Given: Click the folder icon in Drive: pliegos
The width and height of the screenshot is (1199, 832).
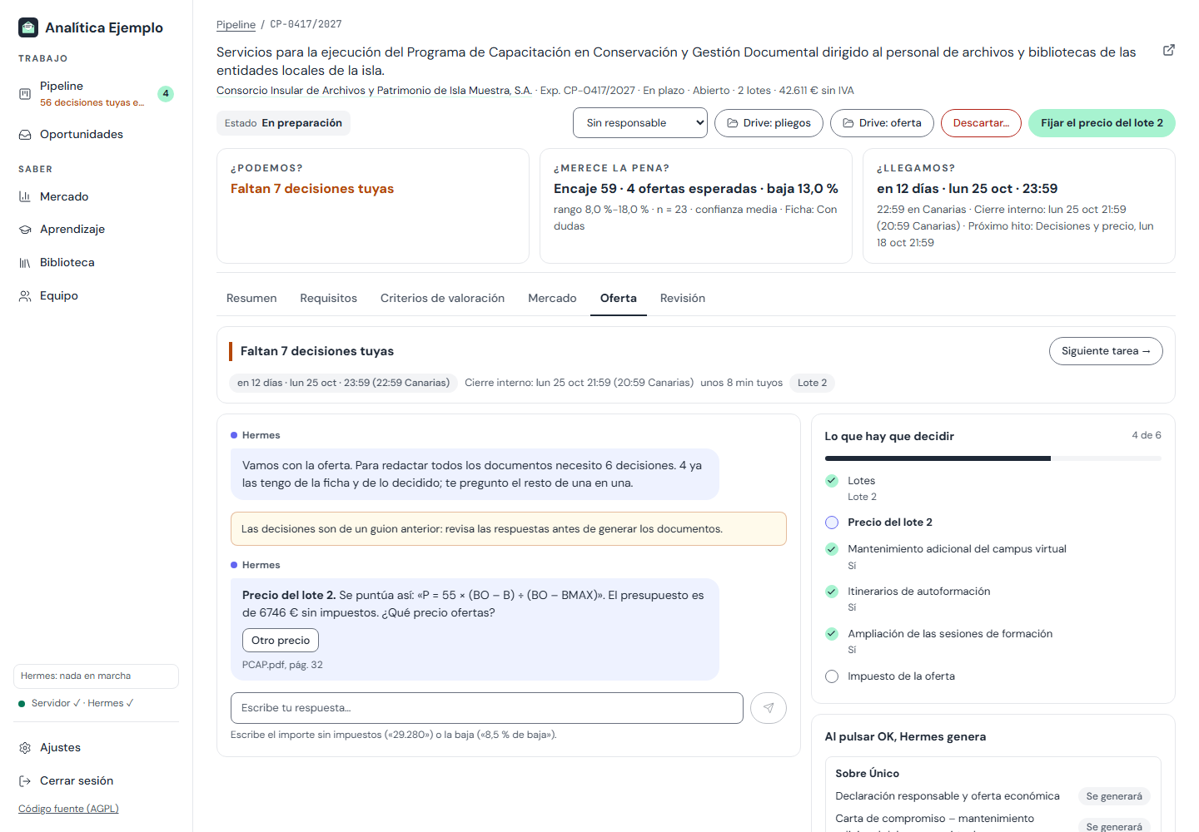Looking at the screenshot, I should coord(733,123).
